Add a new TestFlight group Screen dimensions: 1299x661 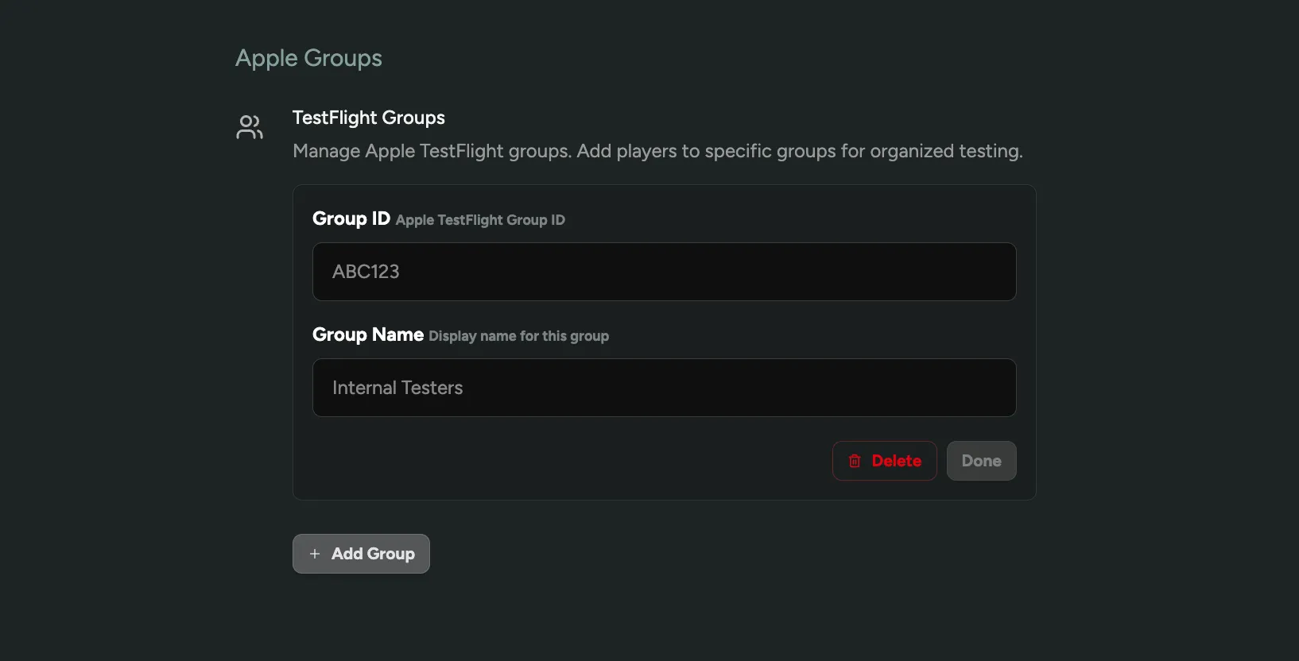click(x=361, y=554)
